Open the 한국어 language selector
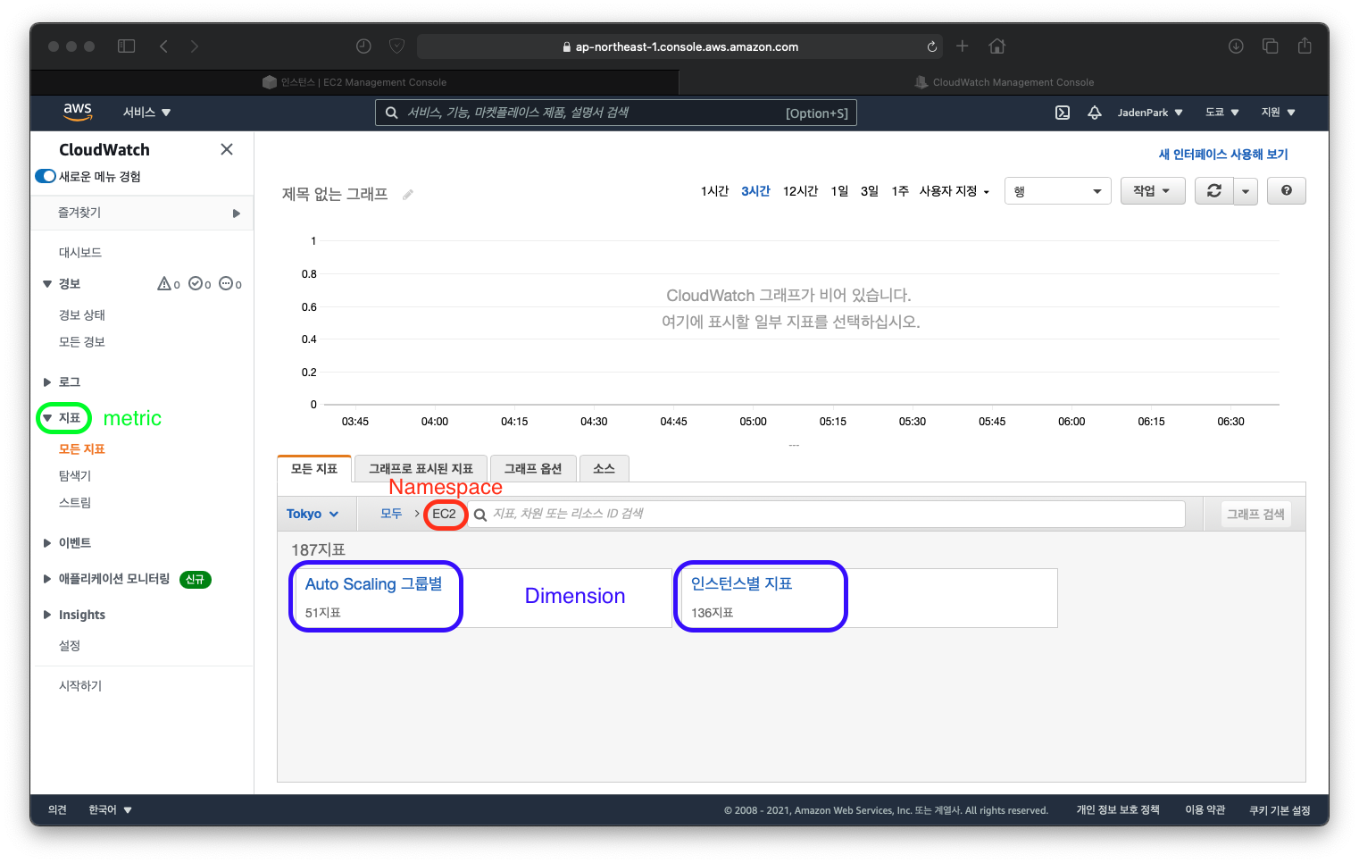The image size is (1359, 863). tap(110, 810)
